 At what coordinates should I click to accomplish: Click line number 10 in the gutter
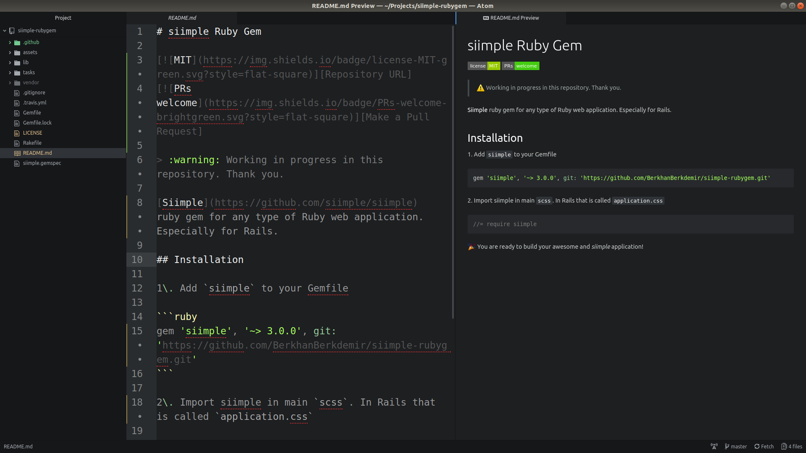[x=137, y=260]
